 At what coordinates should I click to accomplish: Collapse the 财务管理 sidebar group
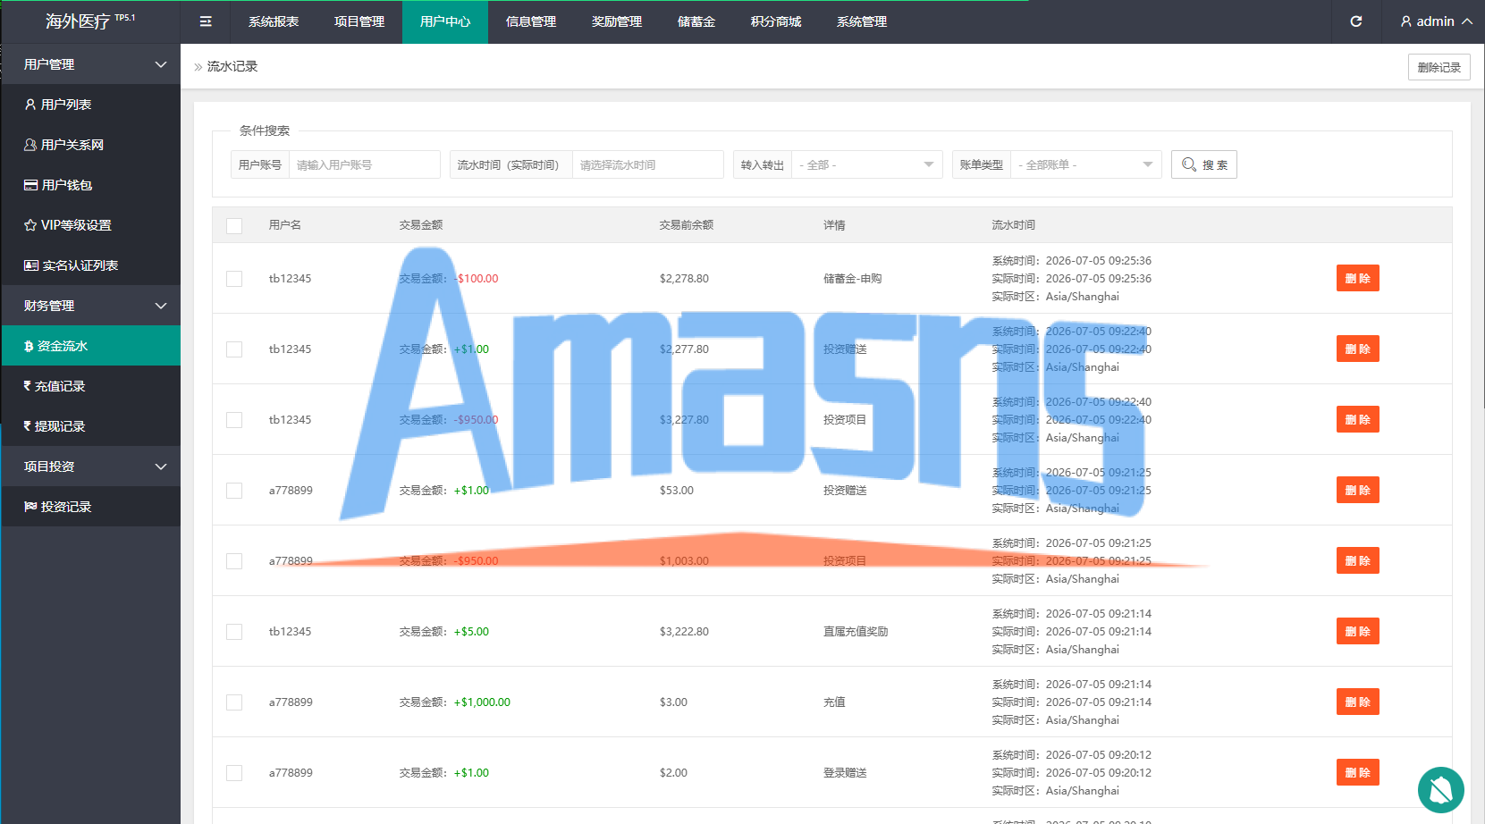click(90, 306)
